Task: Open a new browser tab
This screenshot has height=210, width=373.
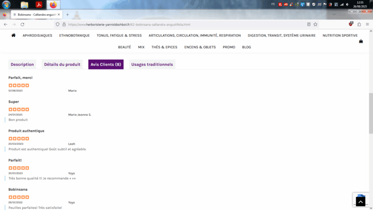Action: point(67,15)
